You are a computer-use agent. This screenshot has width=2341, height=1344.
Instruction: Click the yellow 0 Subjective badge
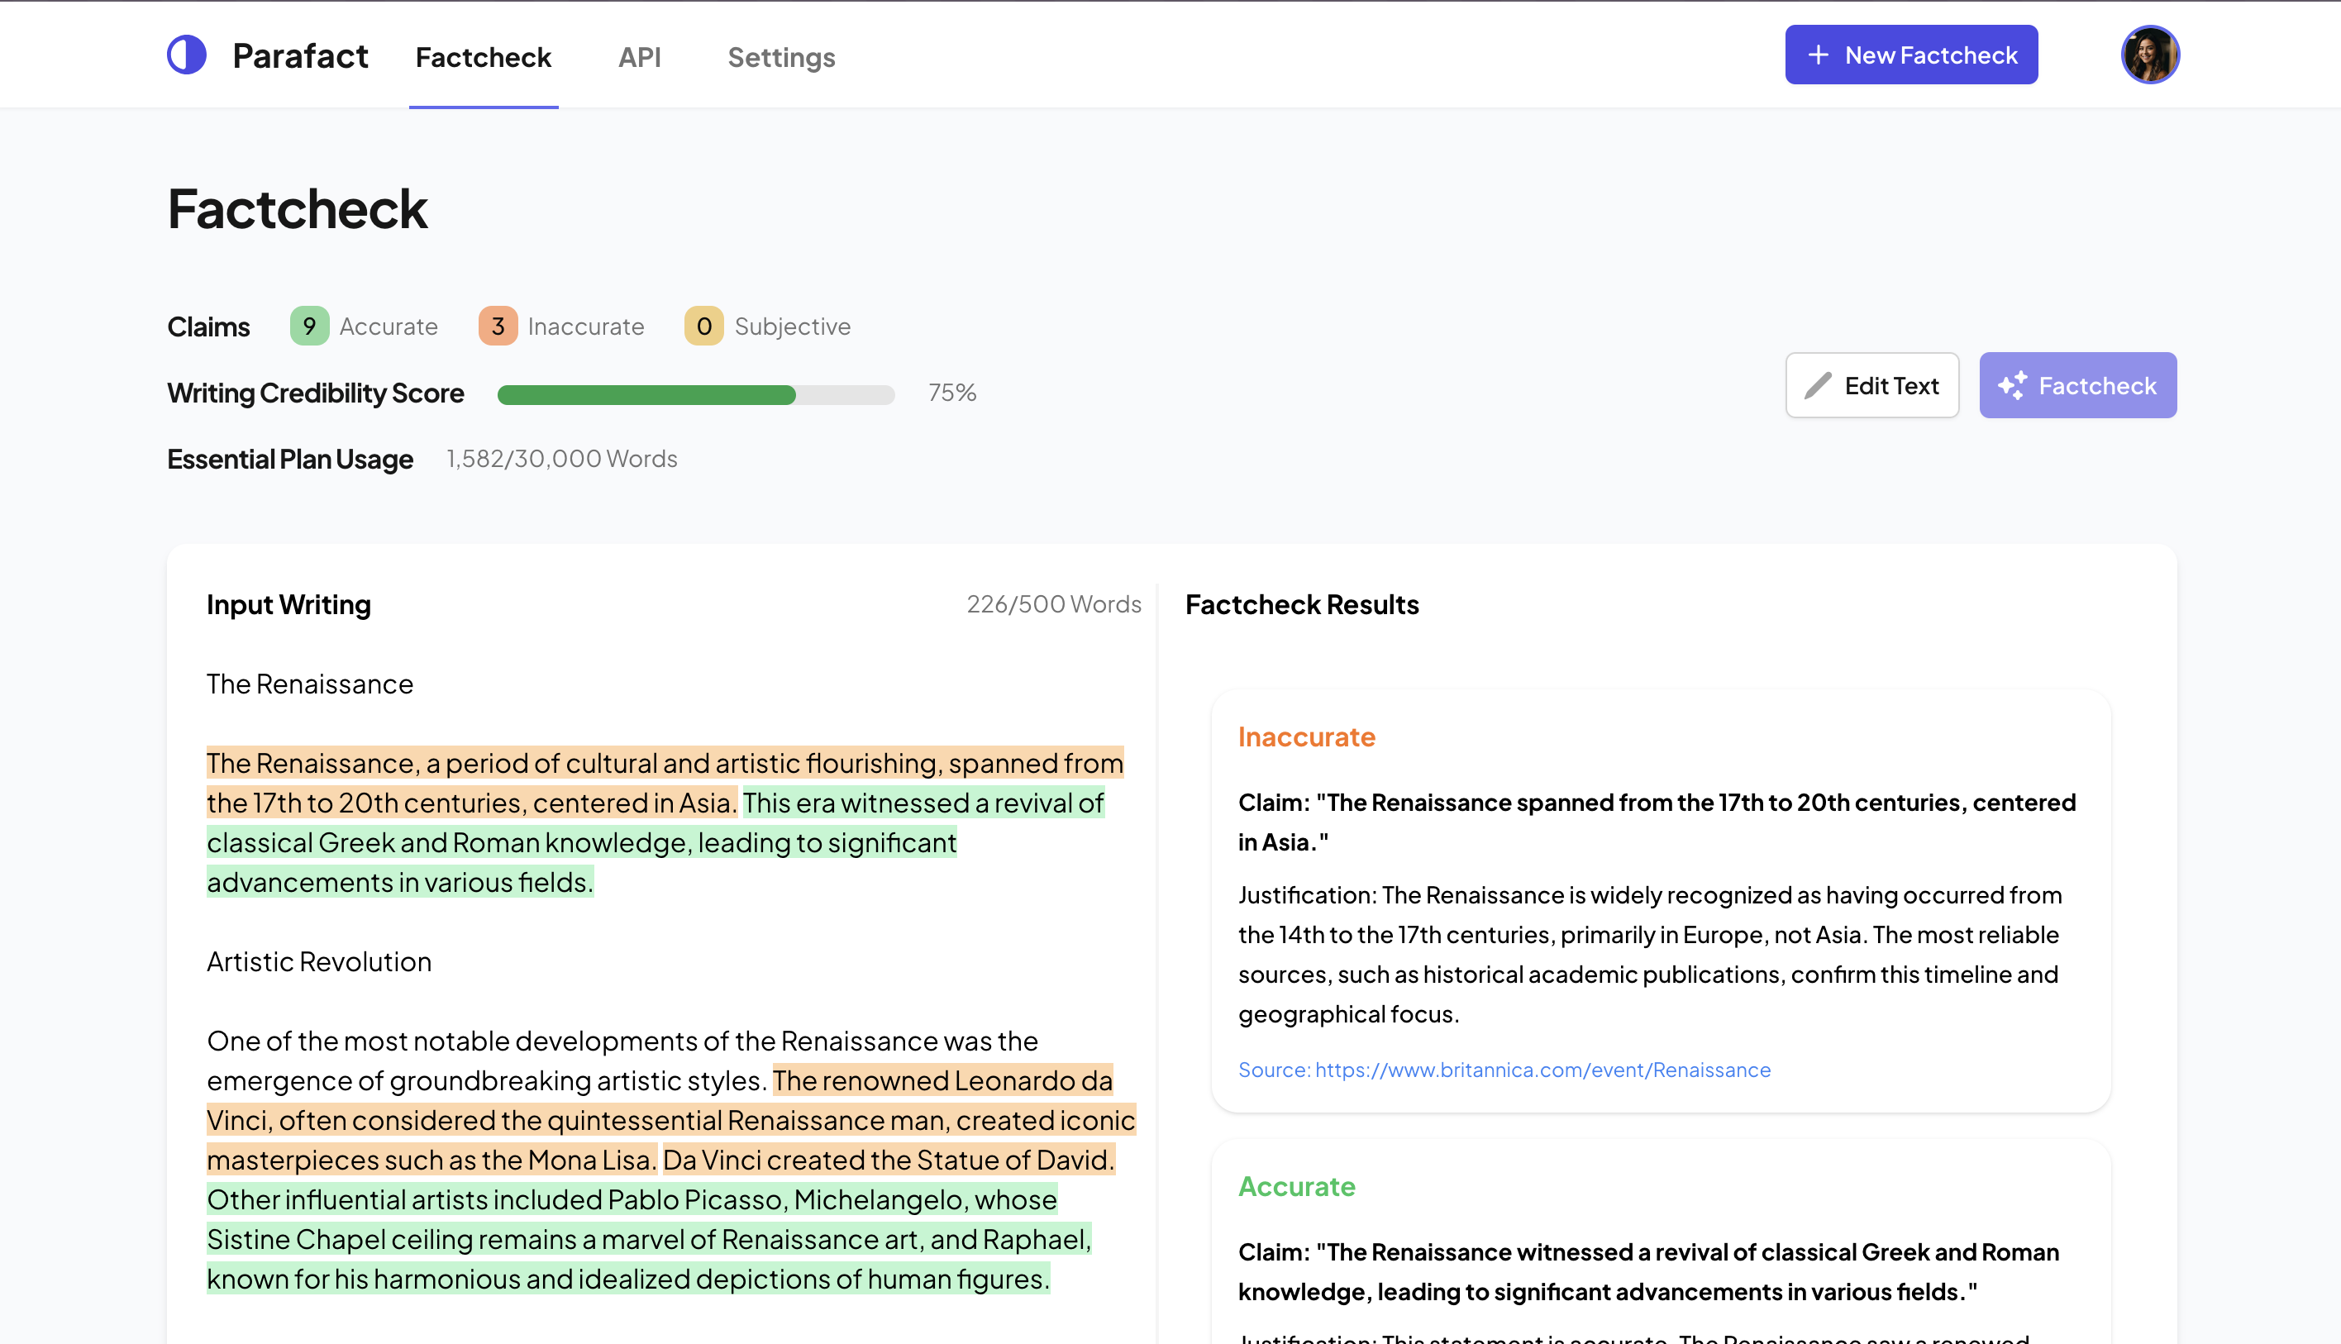[x=703, y=326]
